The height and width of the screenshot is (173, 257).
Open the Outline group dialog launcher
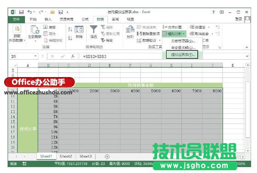pos(220,48)
